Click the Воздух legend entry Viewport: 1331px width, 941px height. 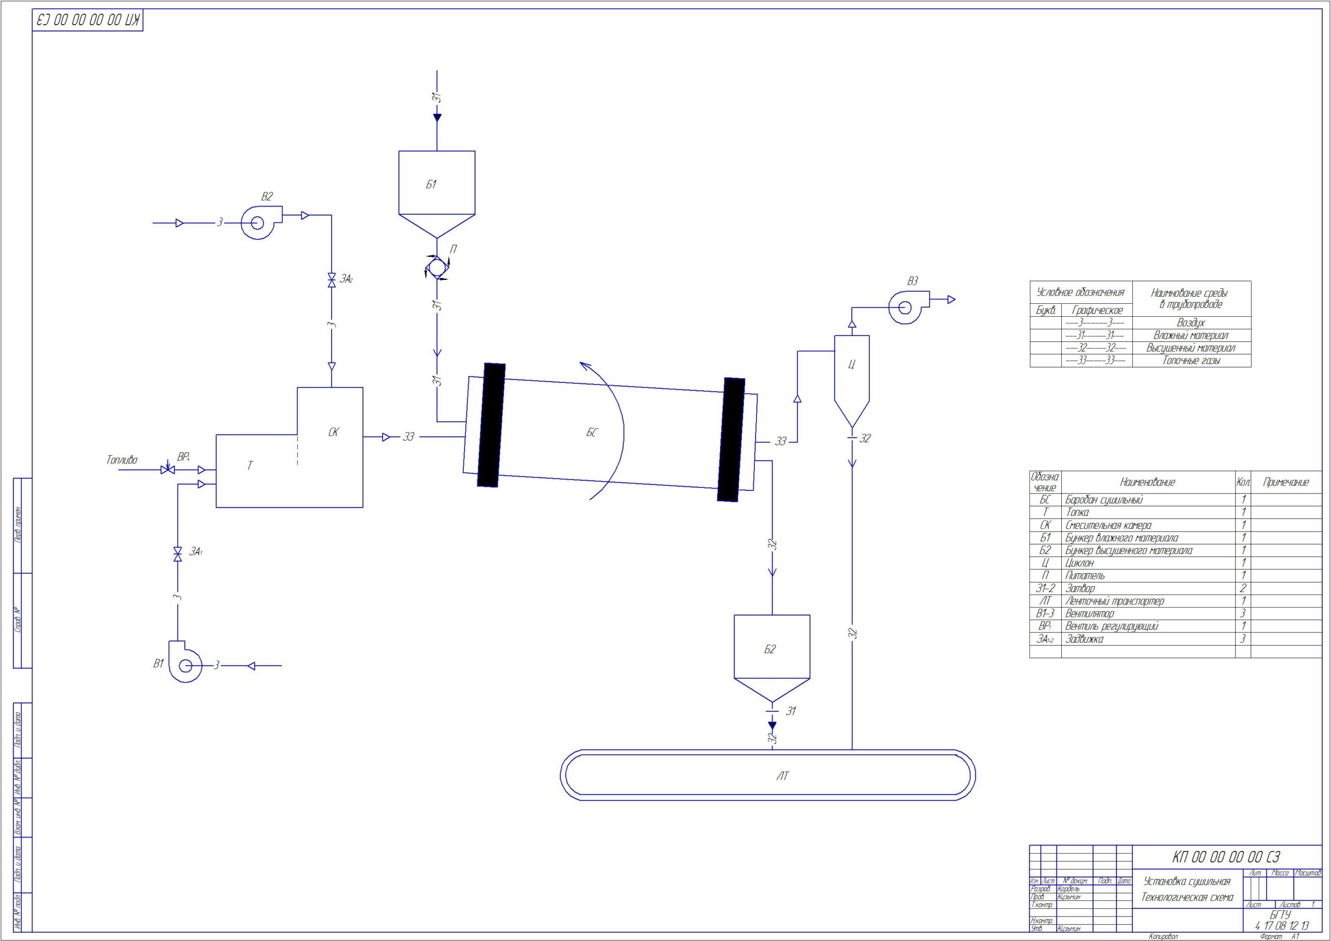tap(1191, 323)
